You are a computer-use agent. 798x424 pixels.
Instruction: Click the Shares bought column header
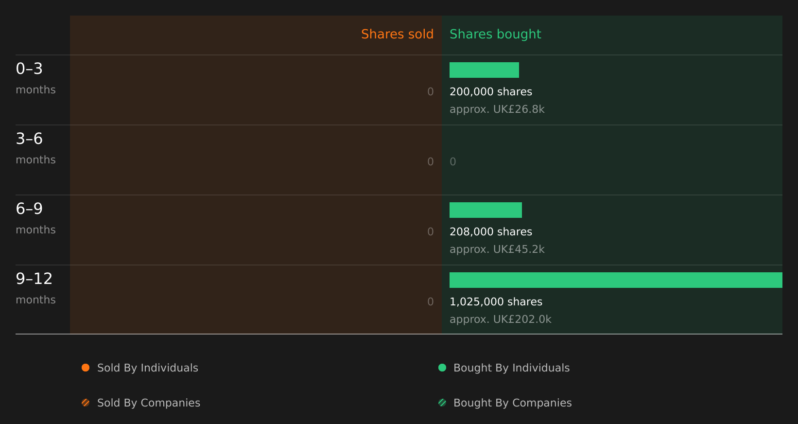point(495,35)
